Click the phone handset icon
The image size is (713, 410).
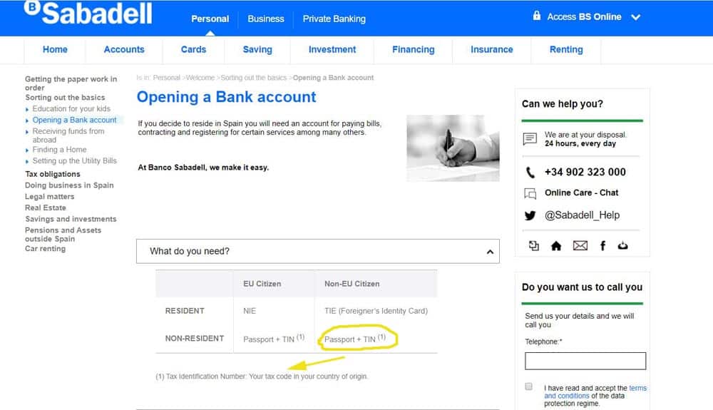[530, 173]
